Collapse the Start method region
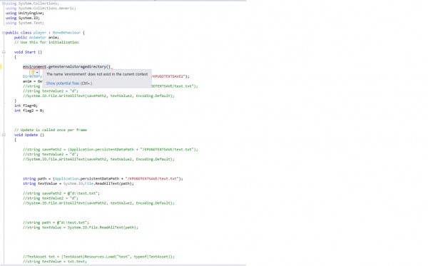The width and height of the screenshot is (428, 266). [x=4, y=52]
